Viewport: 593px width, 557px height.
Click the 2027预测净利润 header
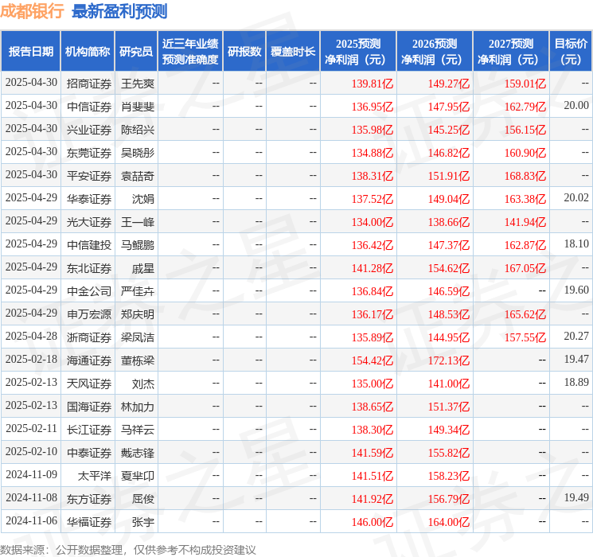click(510, 52)
